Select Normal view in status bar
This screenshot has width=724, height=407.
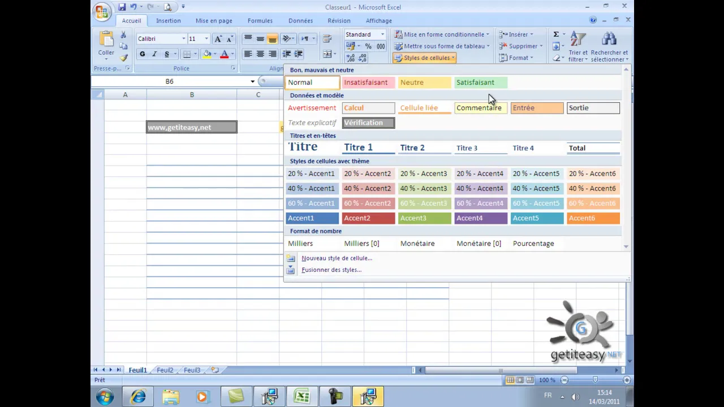[x=510, y=380]
